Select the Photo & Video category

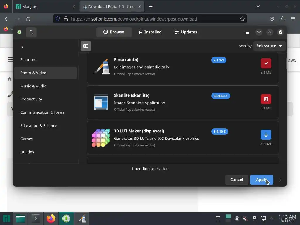tap(45, 73)
